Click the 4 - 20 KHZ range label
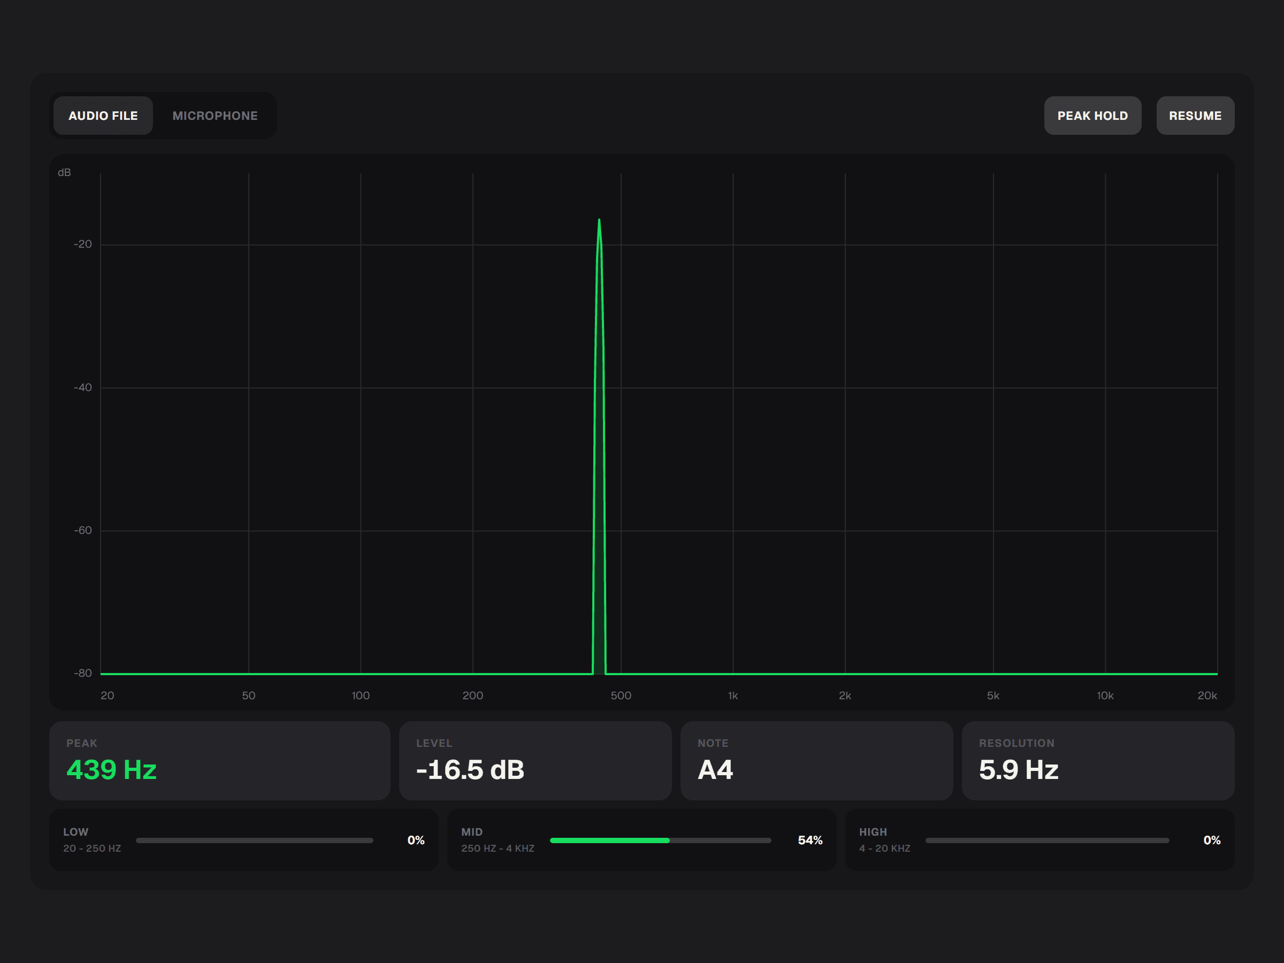 click(x=884, y=848)
